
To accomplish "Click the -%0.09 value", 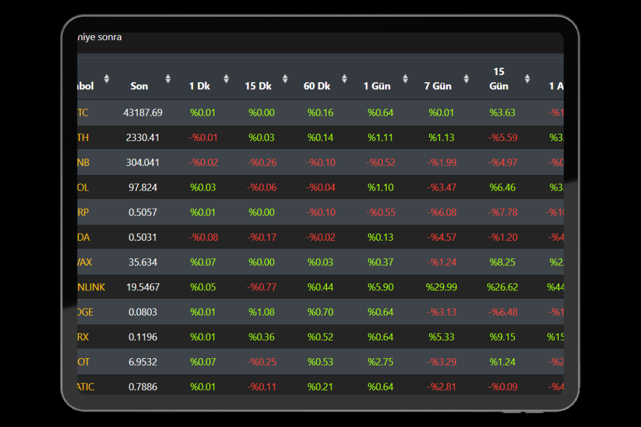I will point(502,386).
